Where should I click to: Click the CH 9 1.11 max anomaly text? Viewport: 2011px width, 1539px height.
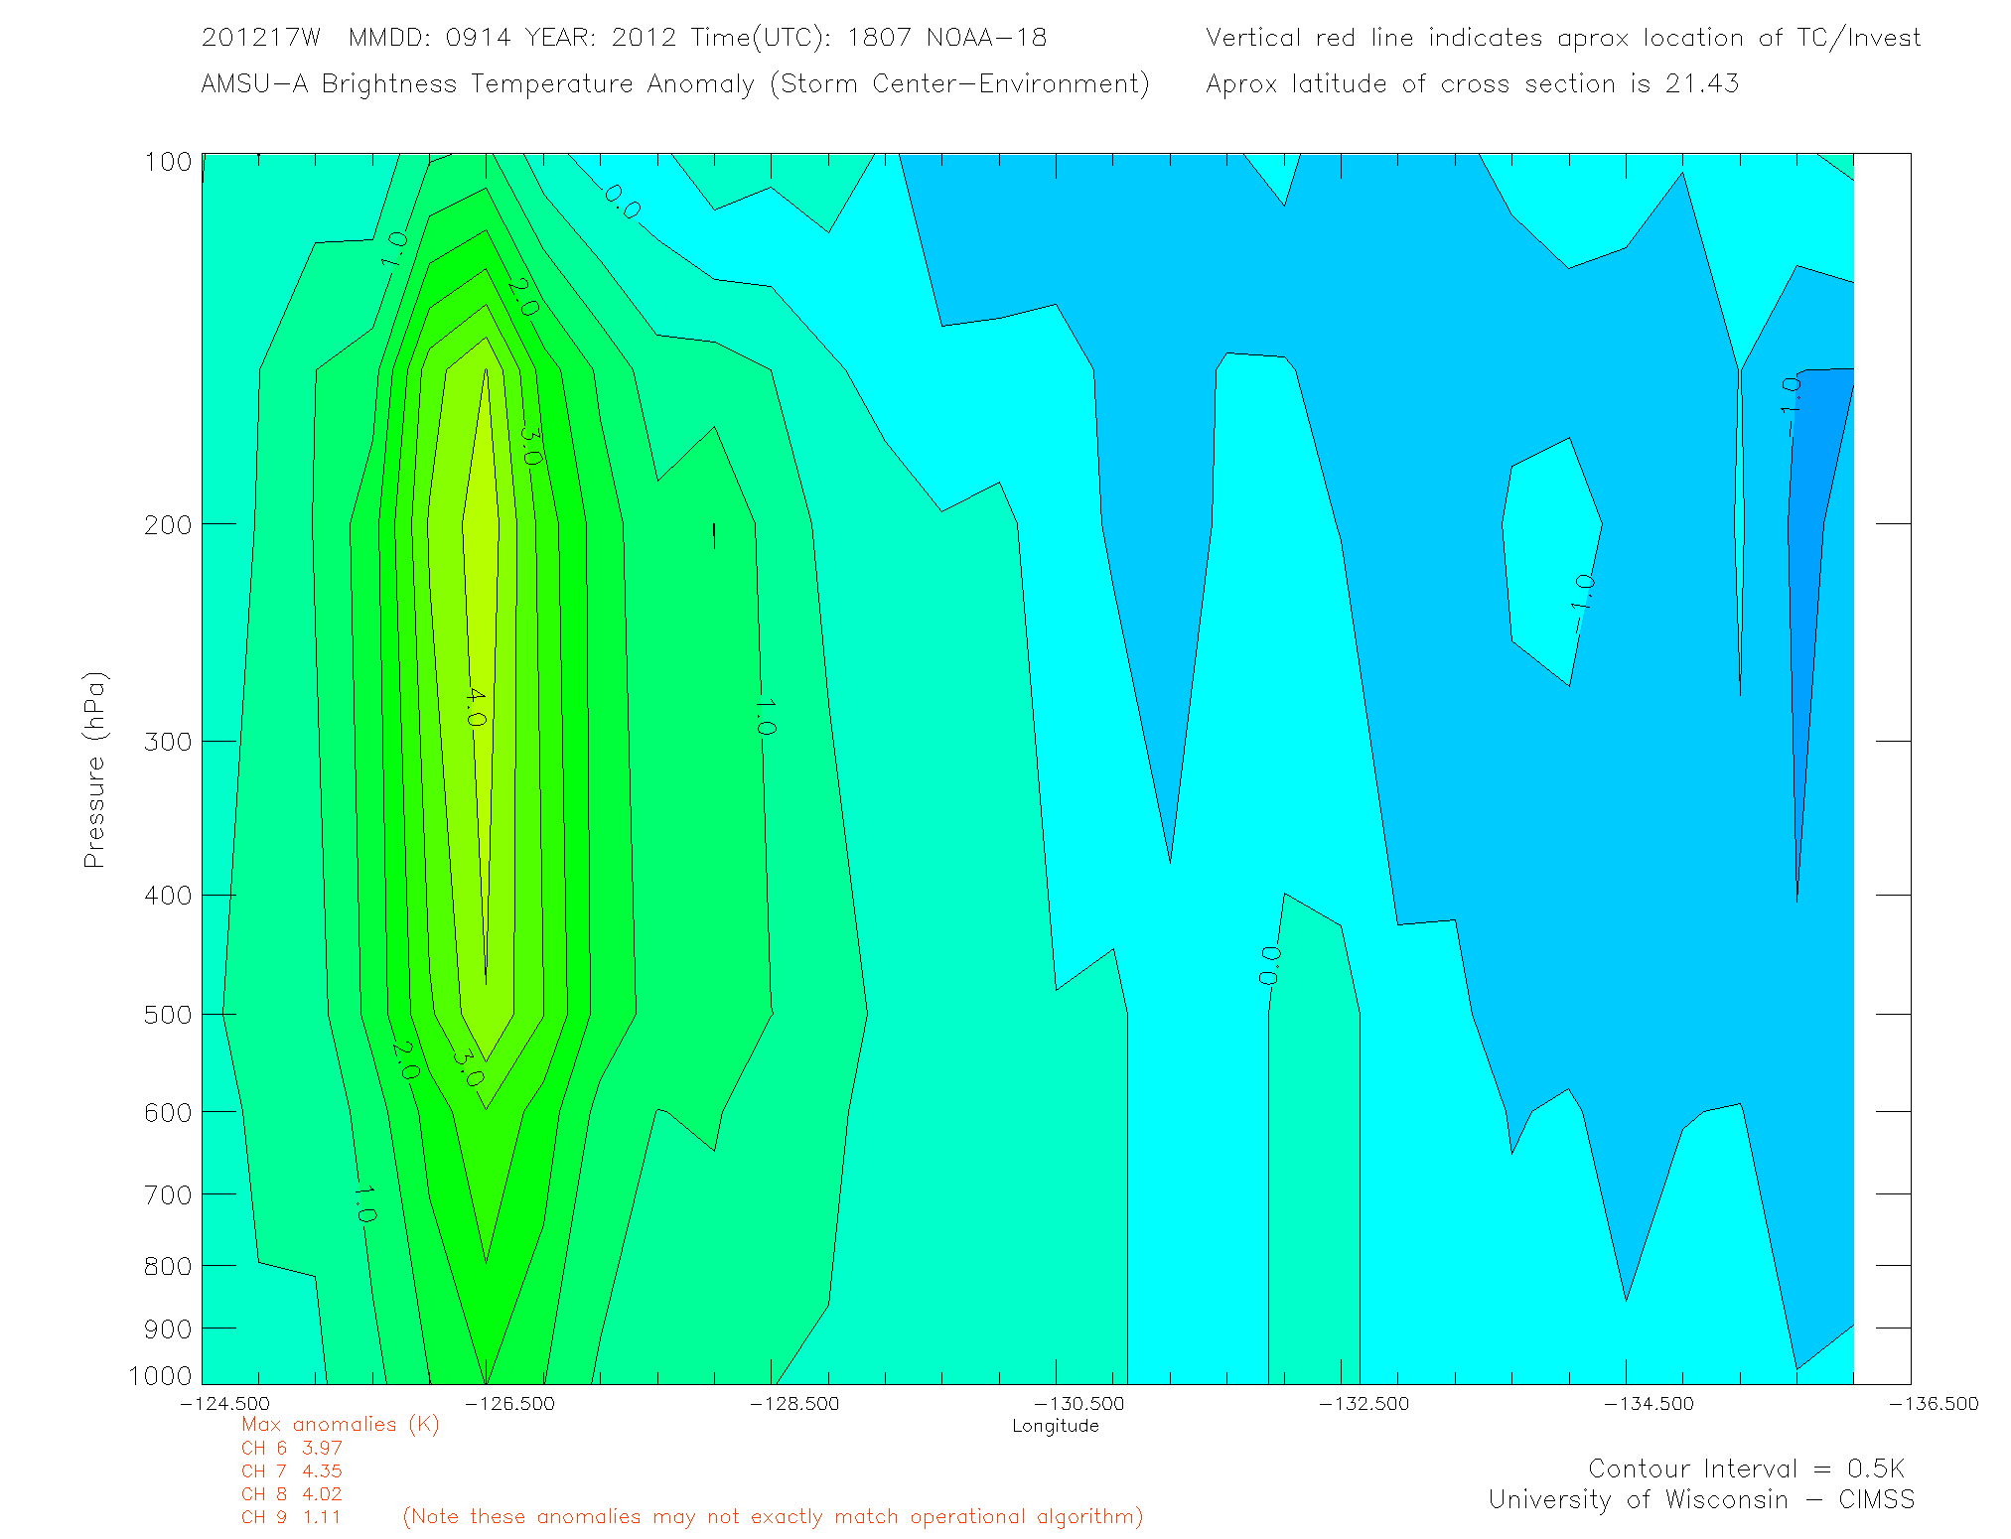pyautogui.click(x=291, y=1516)
